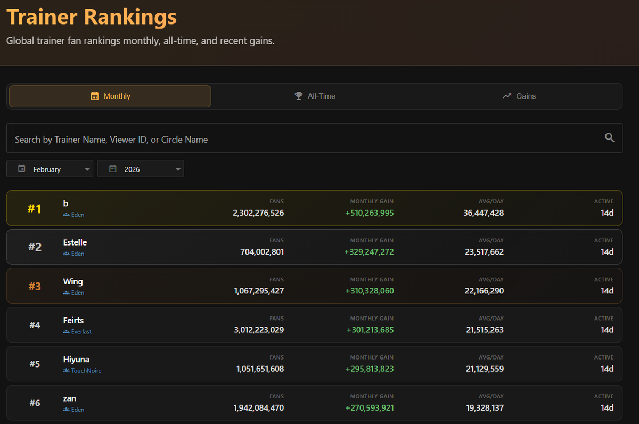Open Feirts' trainer entry
This screenshot has width=639, height=424.
coord(314,325)
